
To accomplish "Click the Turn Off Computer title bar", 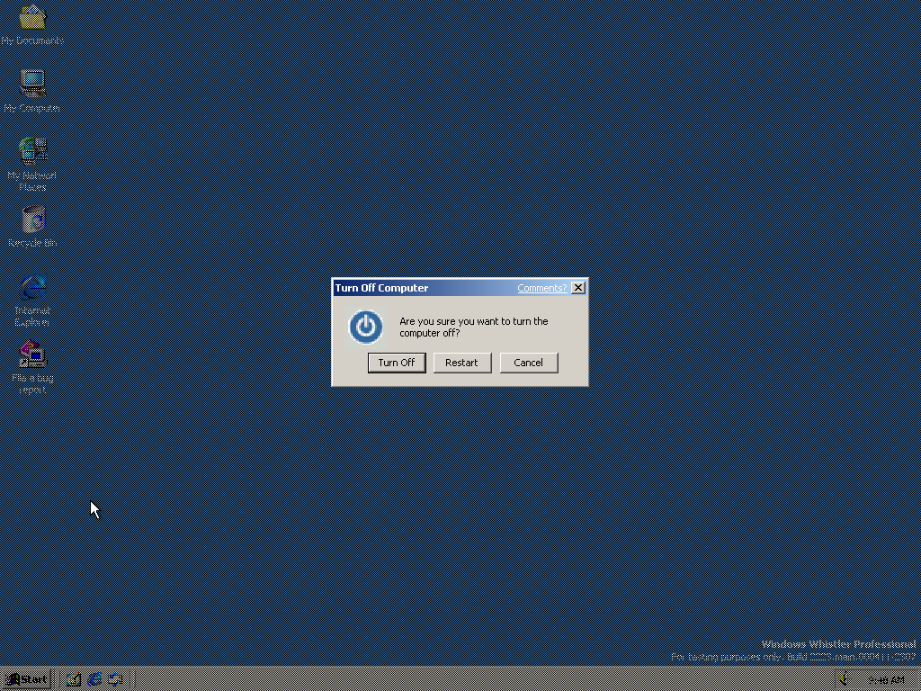I will [460, 287].
